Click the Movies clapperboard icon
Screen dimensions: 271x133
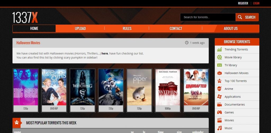(219, 120)
